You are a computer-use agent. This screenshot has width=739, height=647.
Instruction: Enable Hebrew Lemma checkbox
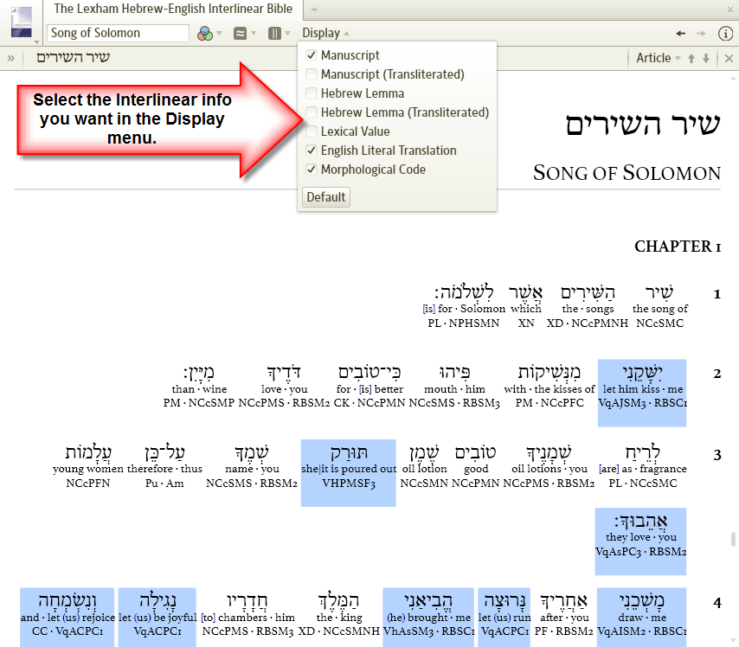pos(311,93)
